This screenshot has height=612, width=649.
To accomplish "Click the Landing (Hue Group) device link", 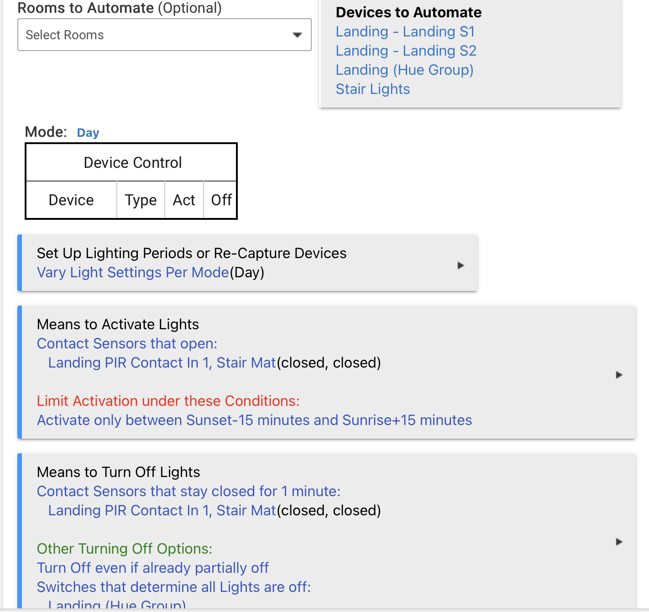I will (x=404, y=70).
